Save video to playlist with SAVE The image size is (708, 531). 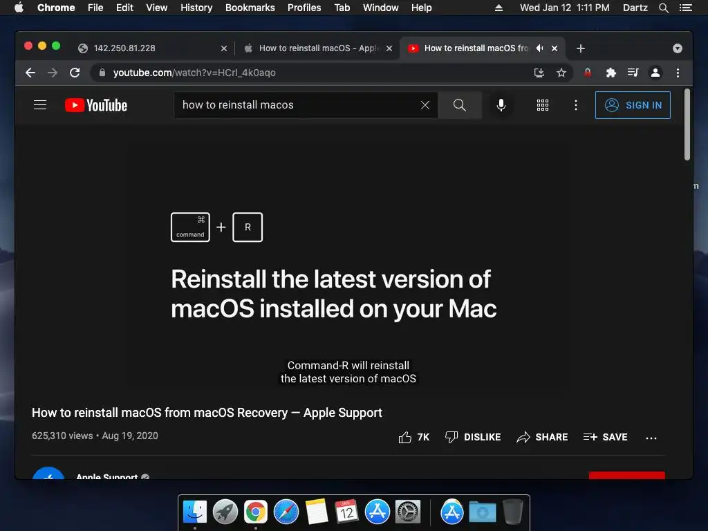605,437
